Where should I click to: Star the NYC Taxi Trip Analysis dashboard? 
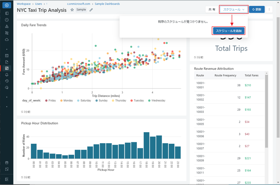coord(72,10)
